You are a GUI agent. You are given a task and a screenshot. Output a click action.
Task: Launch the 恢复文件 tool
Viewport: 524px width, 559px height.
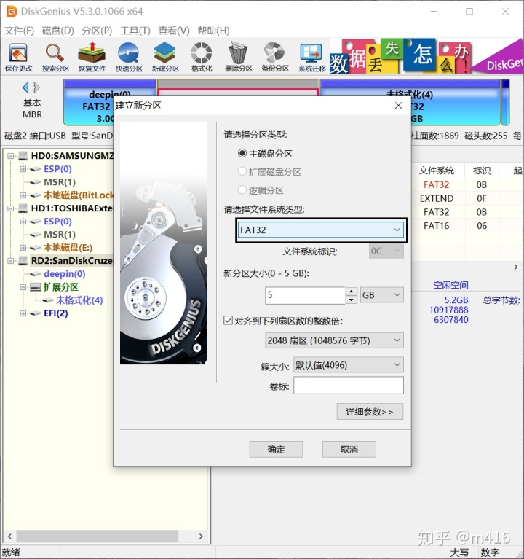pos(92,57)
